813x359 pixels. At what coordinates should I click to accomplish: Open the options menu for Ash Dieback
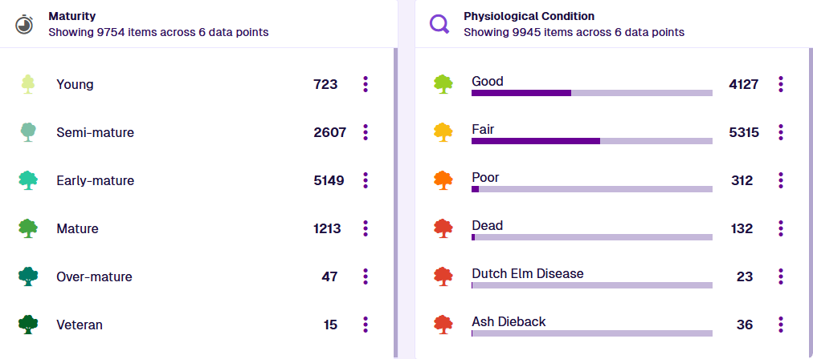click(781, 325)
